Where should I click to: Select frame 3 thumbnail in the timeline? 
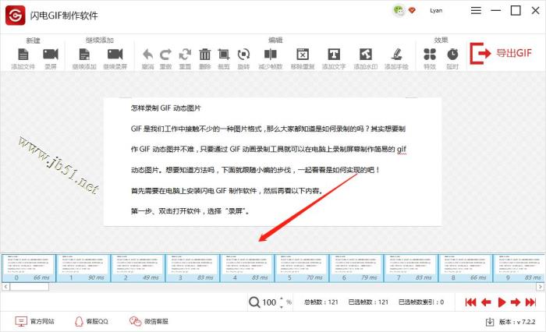click(193, 268)
